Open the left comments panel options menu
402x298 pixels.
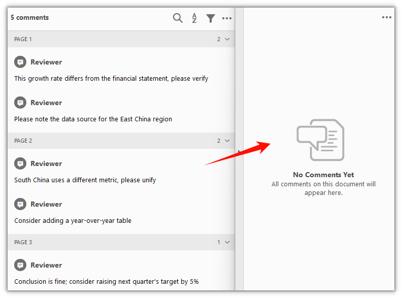227,18
